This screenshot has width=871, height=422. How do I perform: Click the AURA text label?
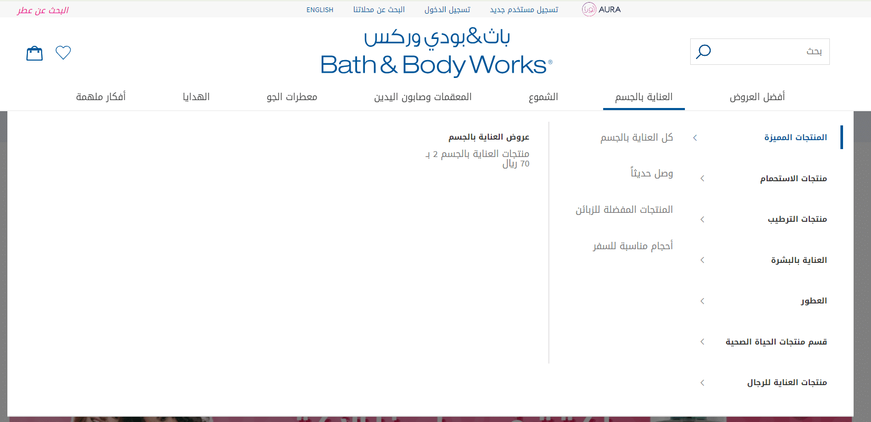(610, 9)
